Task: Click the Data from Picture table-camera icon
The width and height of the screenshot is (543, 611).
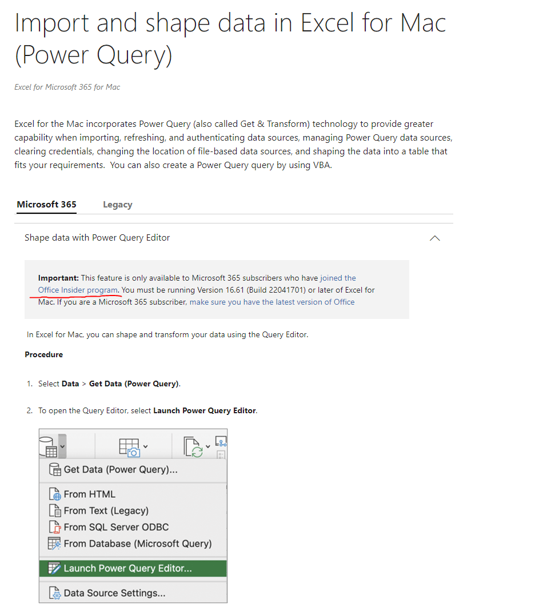Action: tap(129, 447)
